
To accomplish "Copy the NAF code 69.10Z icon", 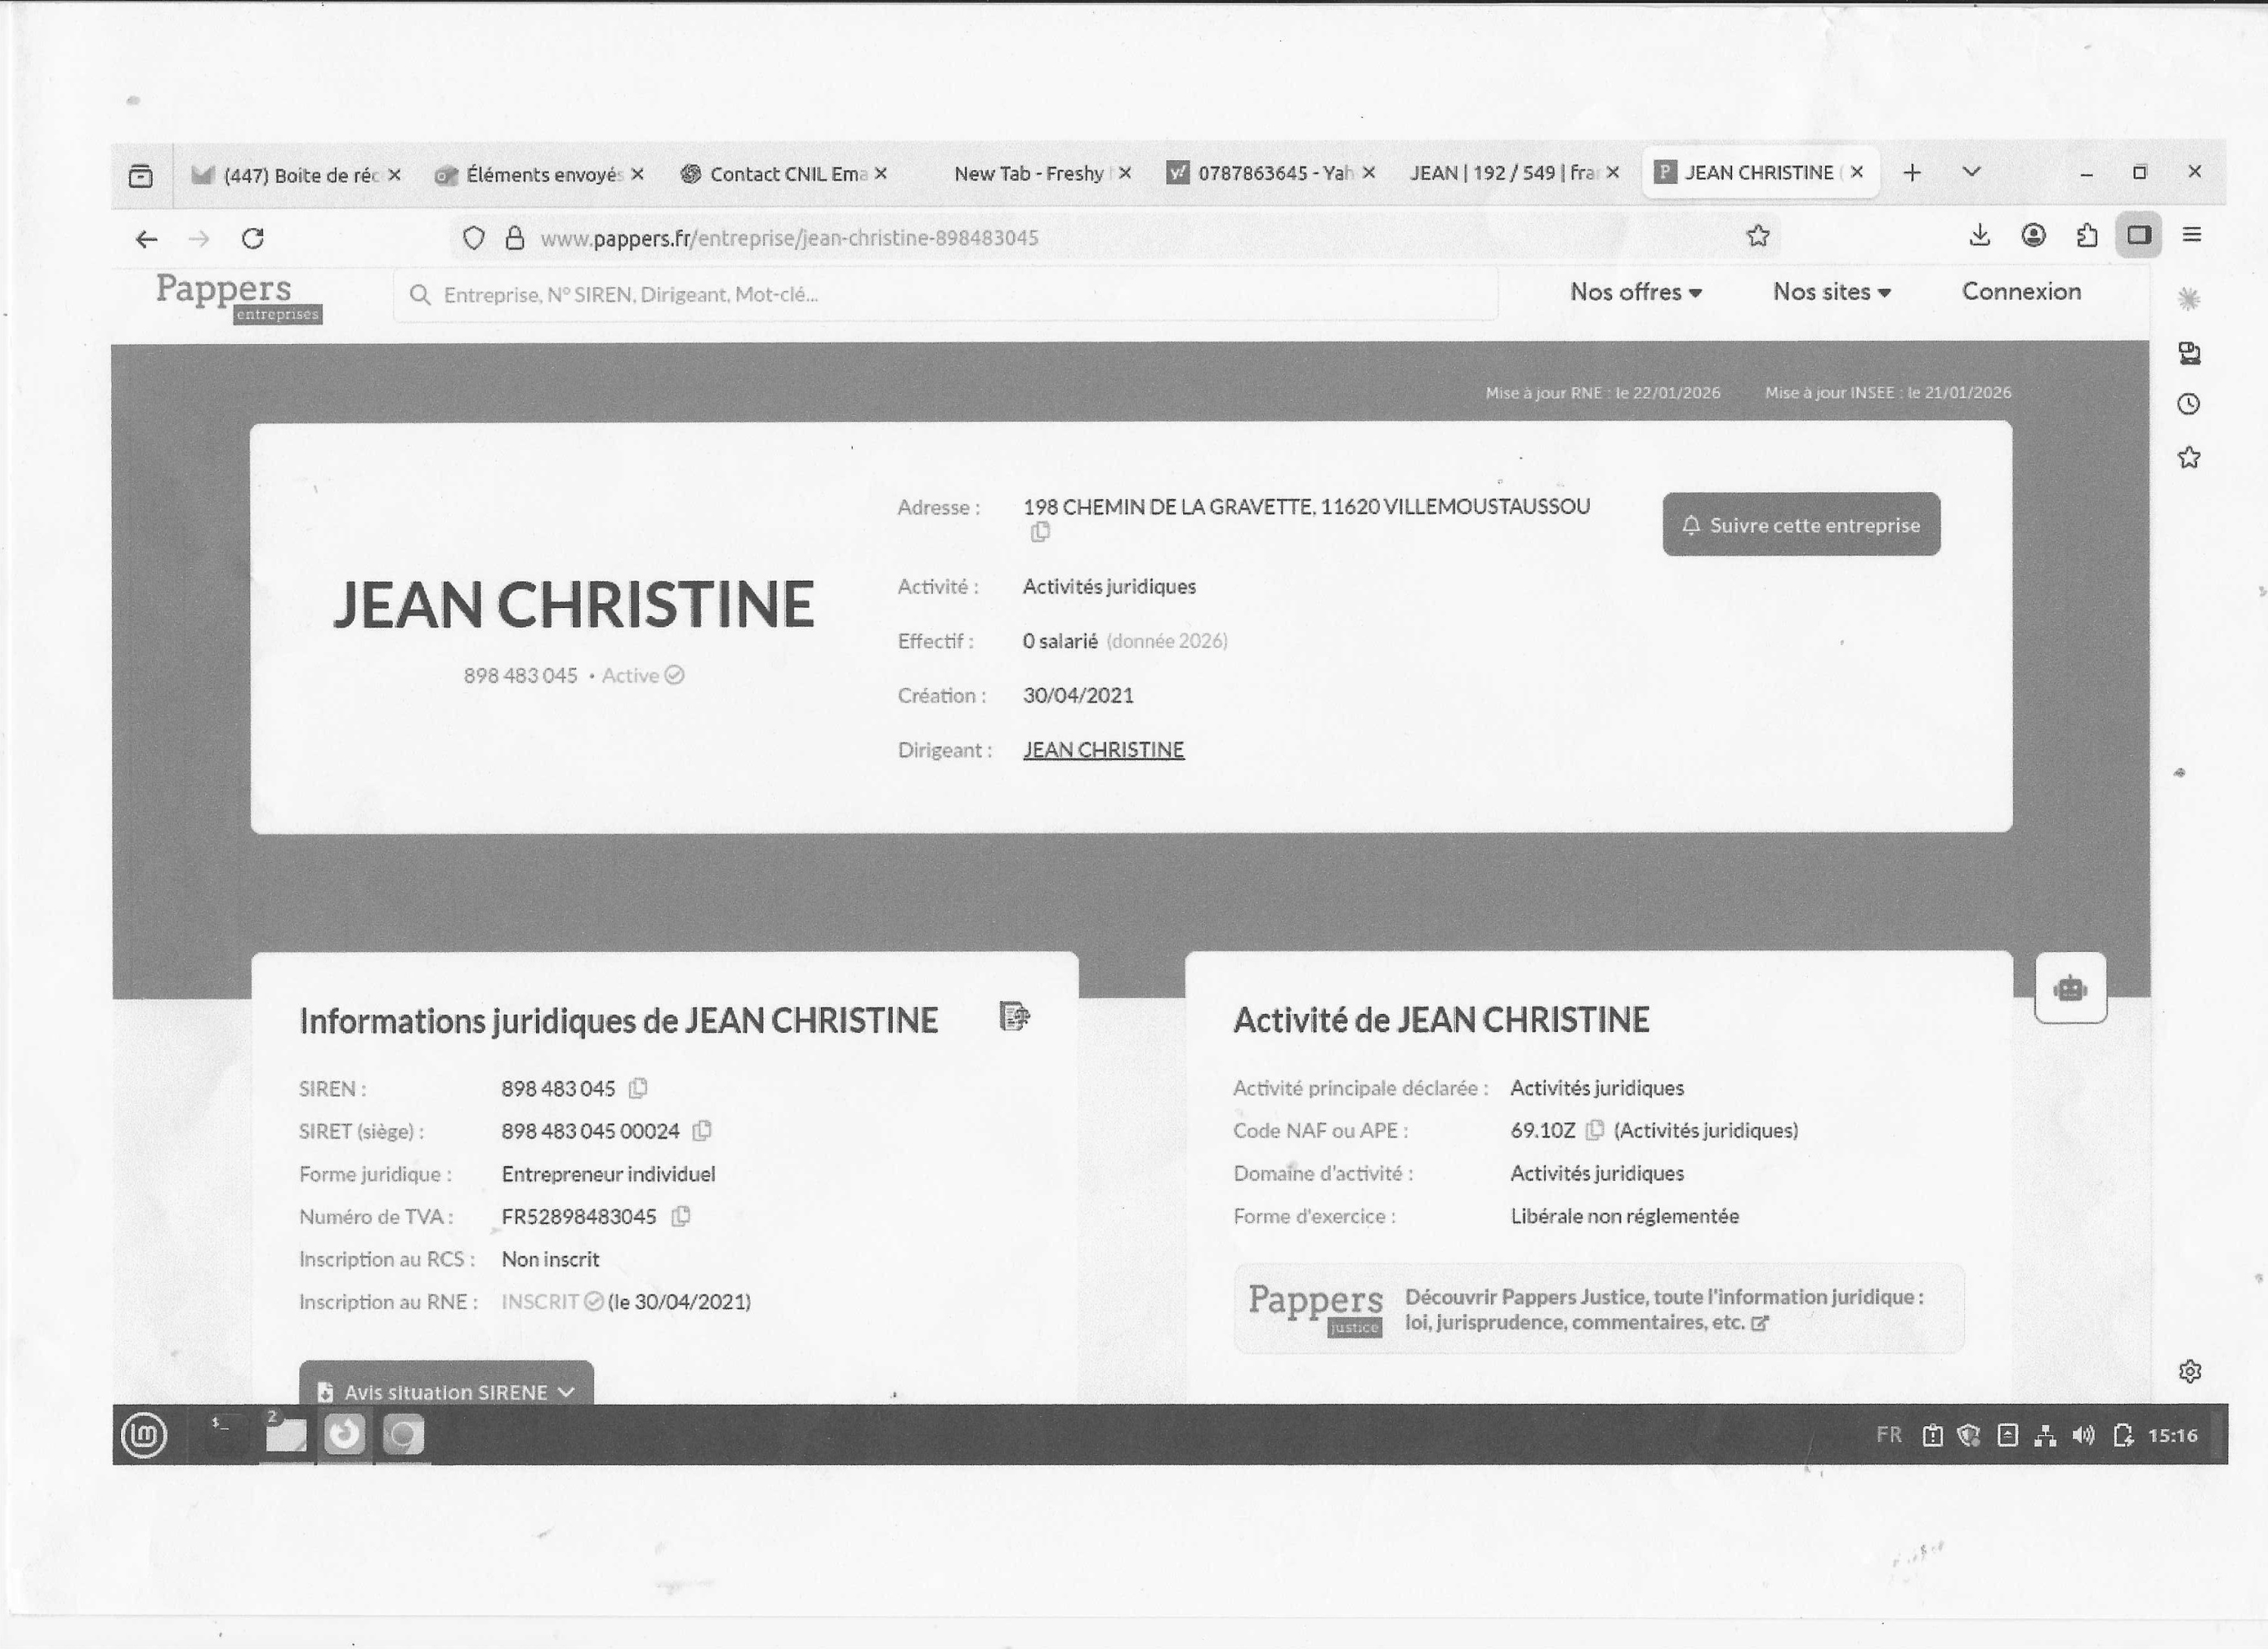I will point(1595,1130).
